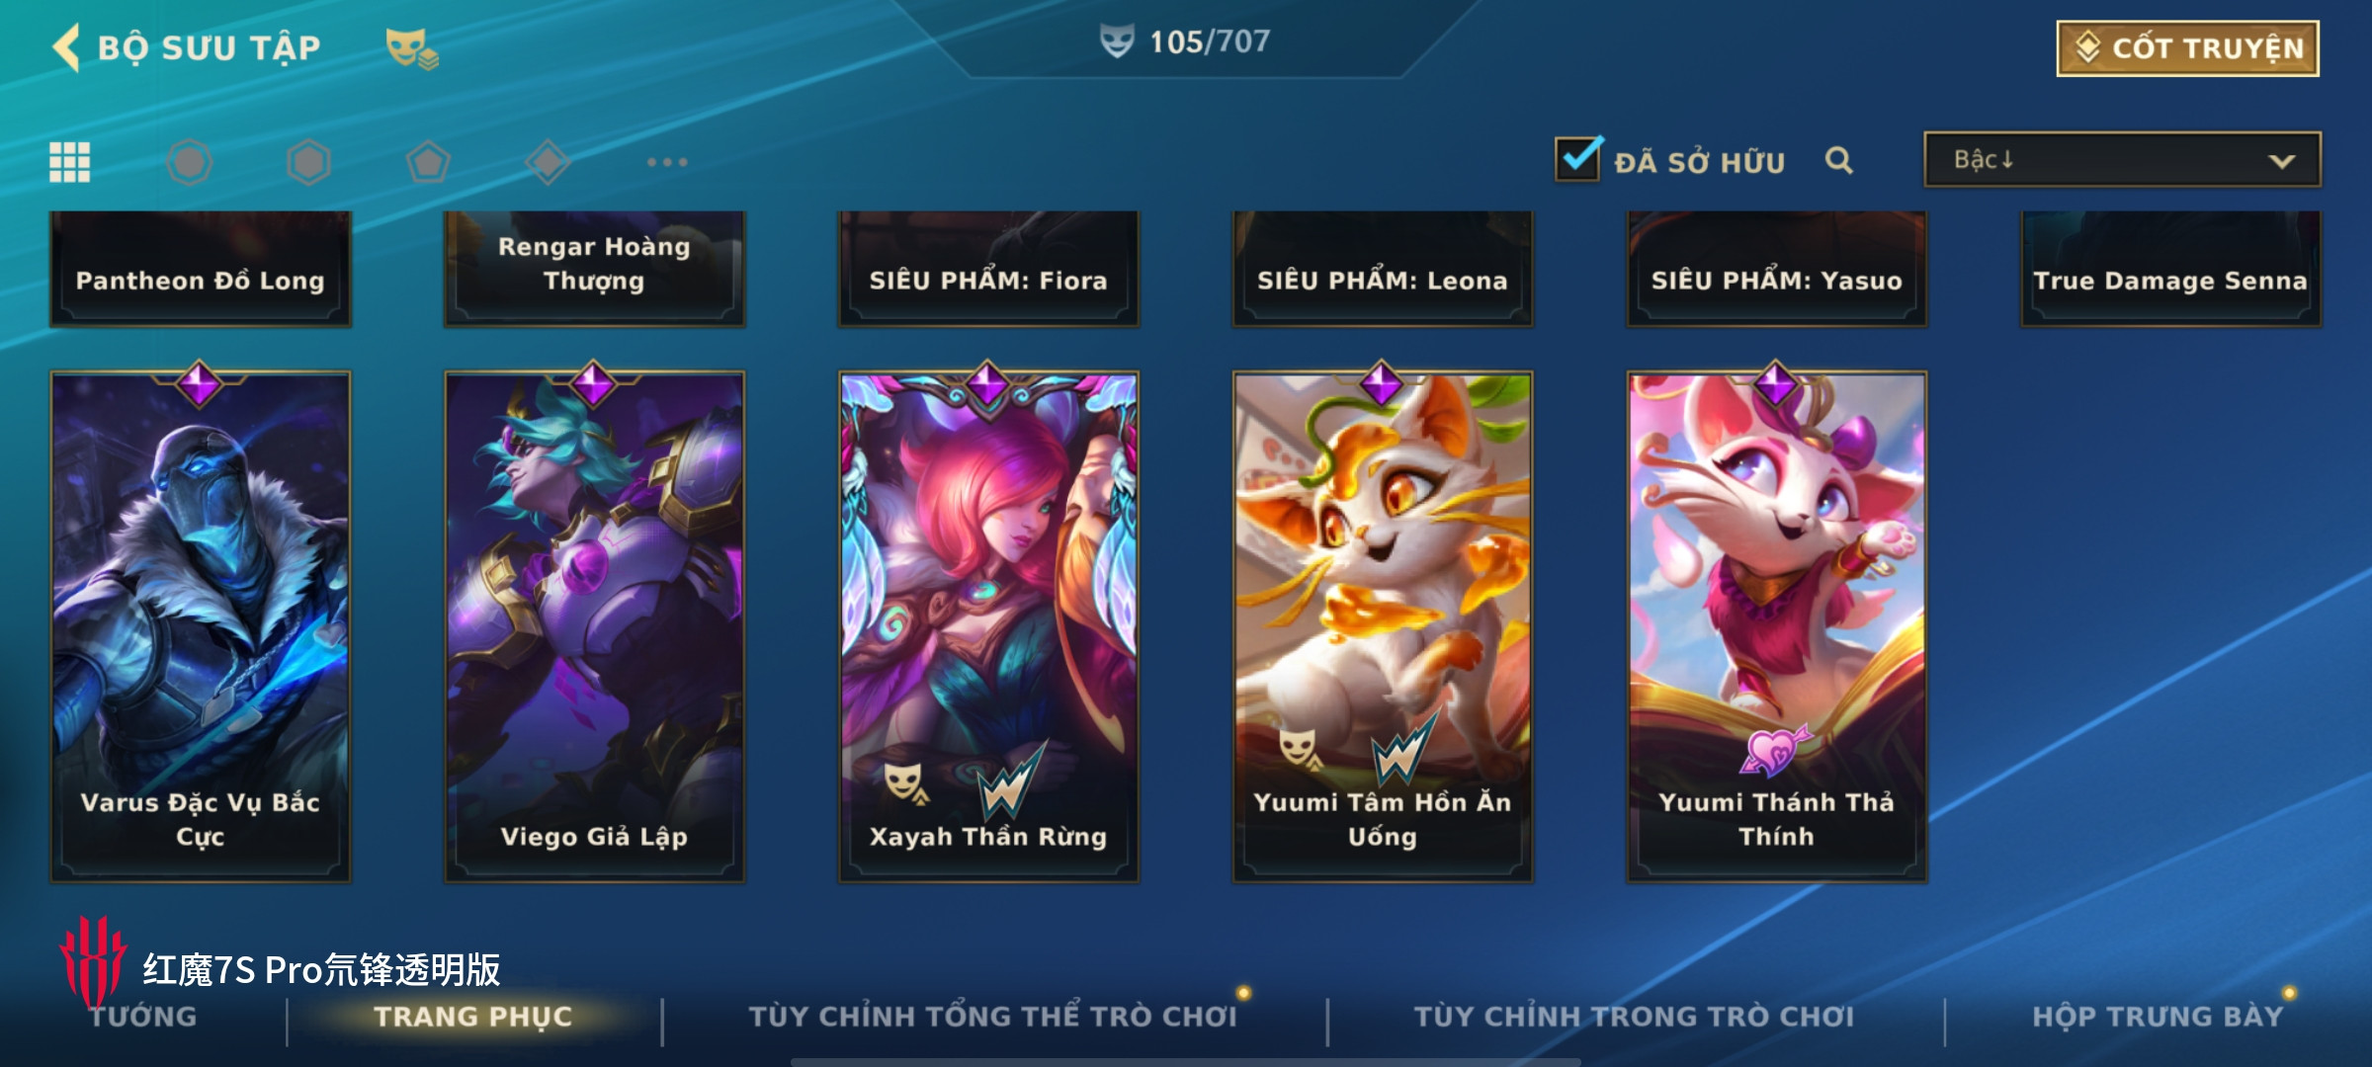Open the Xayah Thần Rừng skin card
The width and height of the screenshot is (2372, 1067).
point(988,626)
